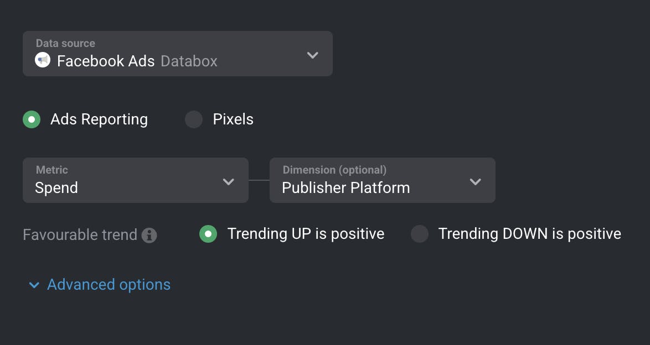Viewport: 650px width, 345px height.
Task: Click the arrow icon in the Dimension box
Action: (476, 181)
